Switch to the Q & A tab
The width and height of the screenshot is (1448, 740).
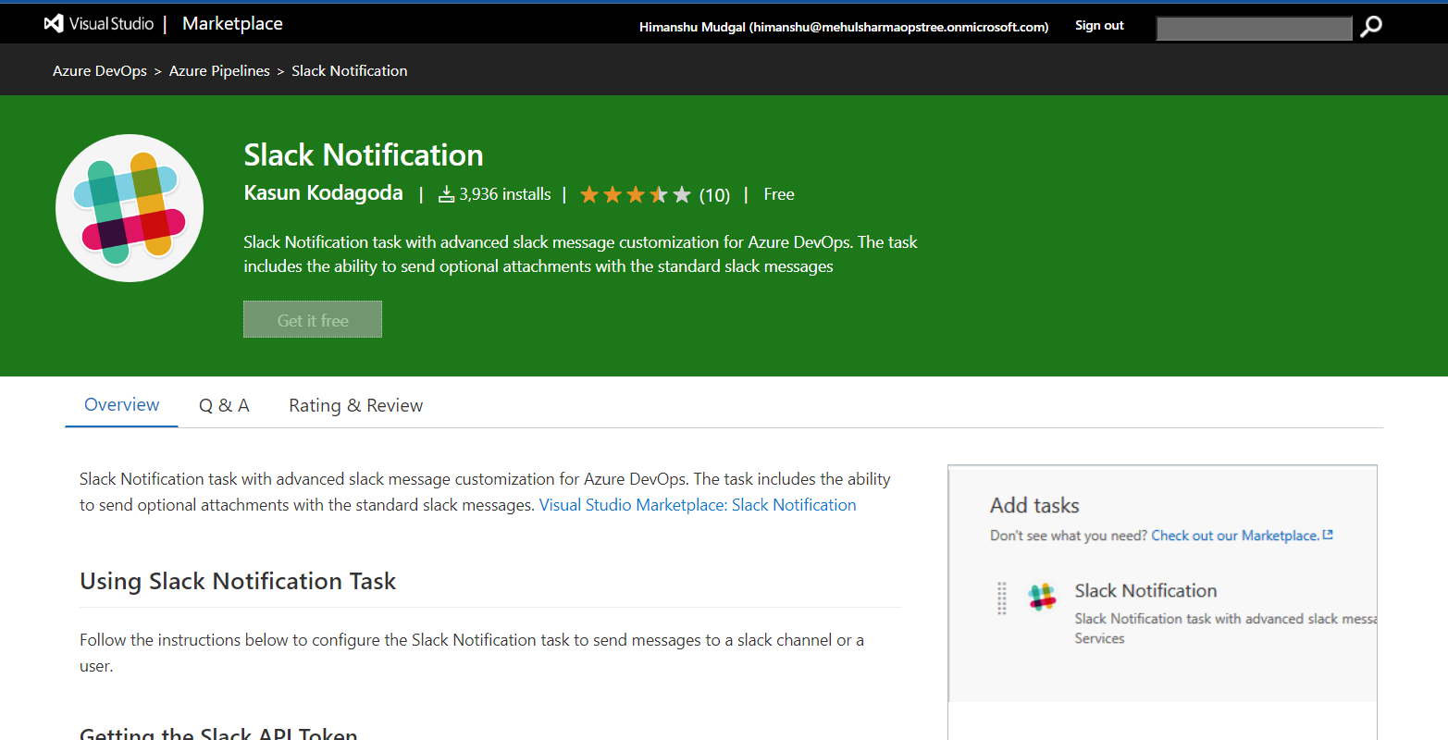(224, 405)
